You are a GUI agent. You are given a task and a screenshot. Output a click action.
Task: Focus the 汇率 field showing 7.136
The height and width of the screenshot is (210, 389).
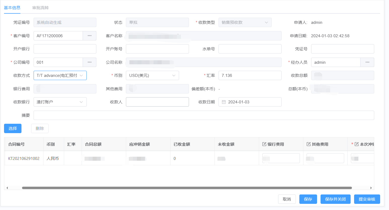[250, 76]
